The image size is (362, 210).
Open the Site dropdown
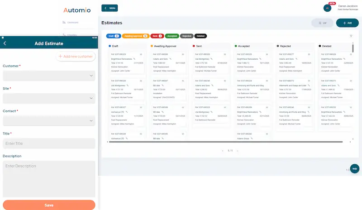pos(49,98)
